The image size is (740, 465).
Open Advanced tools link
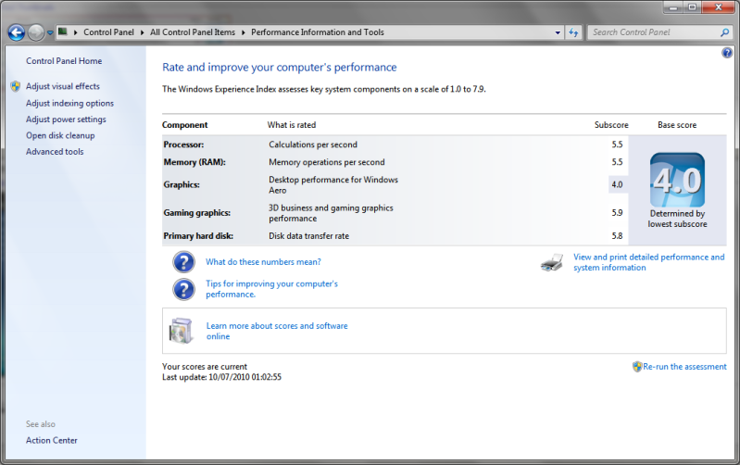pyautogui.click(x=55, y=152)
